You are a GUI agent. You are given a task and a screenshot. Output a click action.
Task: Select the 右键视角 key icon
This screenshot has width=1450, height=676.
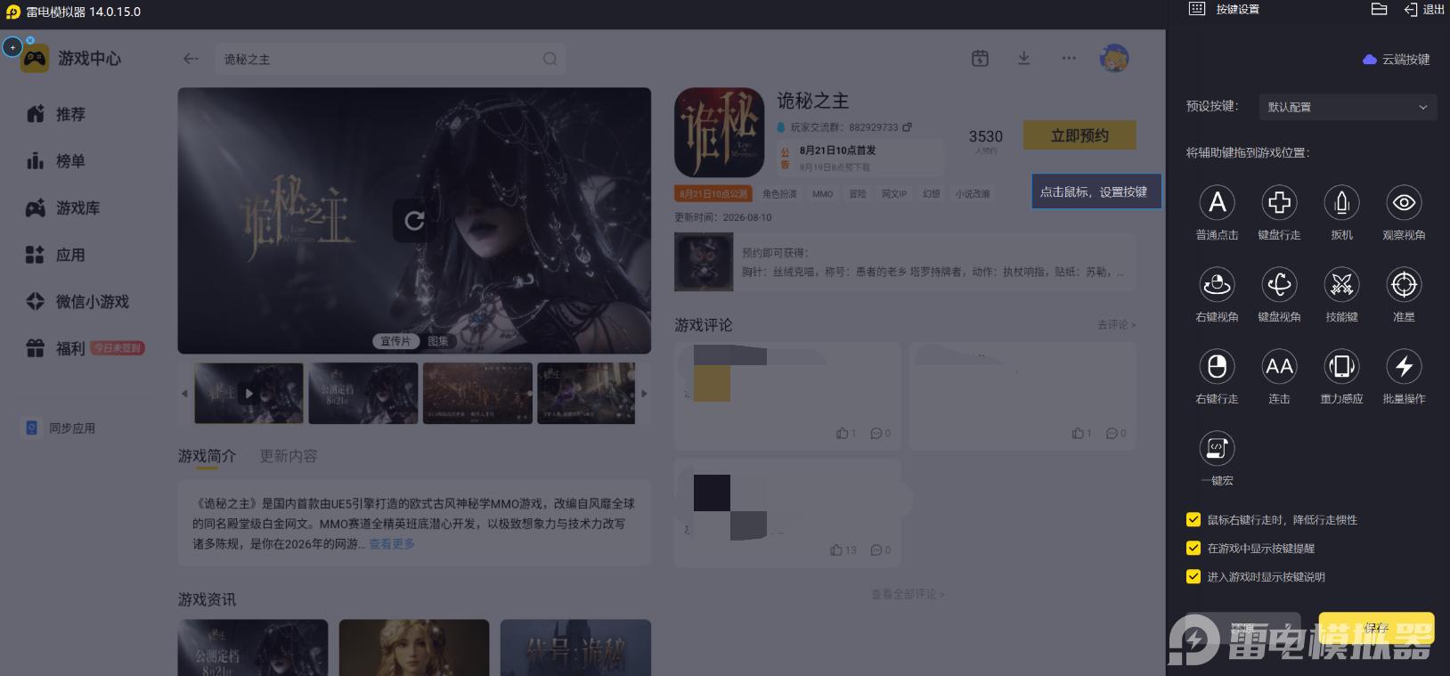tap(1217, 284)
